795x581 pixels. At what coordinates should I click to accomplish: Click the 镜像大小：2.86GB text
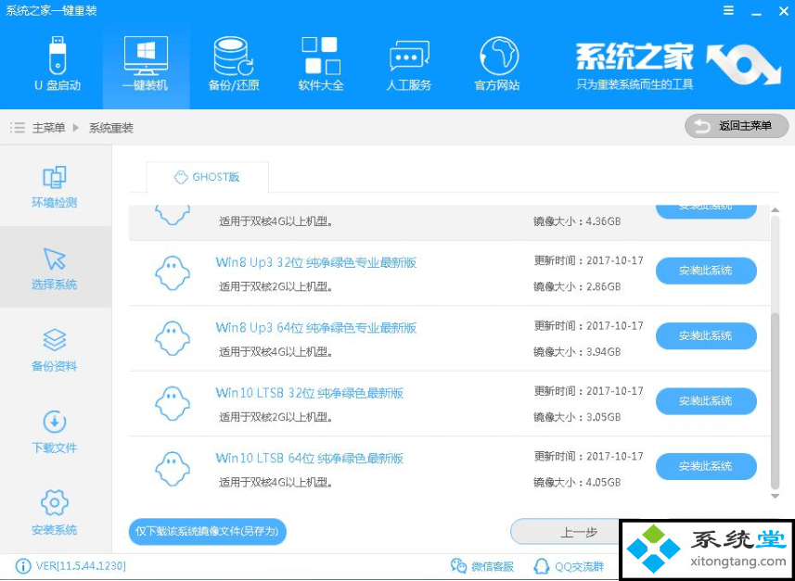(x=577, y=286)
